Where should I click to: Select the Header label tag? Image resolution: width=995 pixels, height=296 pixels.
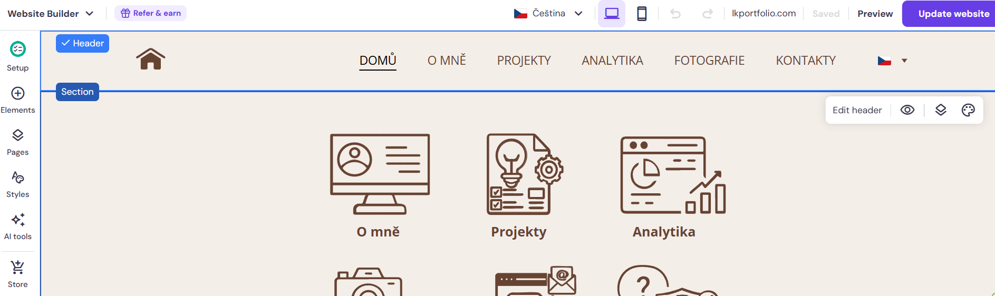pos(82,43)
